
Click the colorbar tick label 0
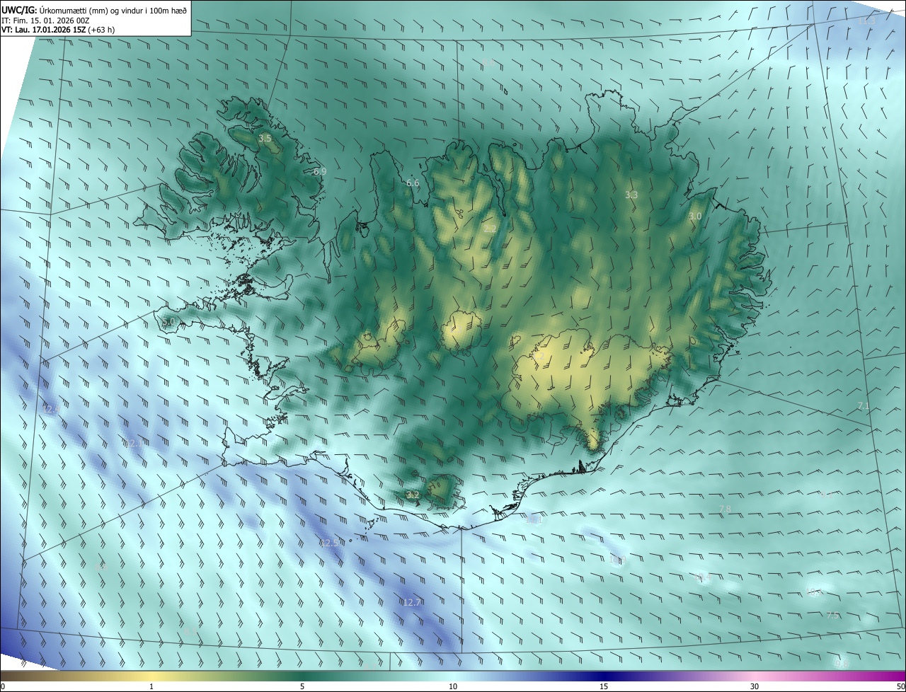[x=3, y=687]
